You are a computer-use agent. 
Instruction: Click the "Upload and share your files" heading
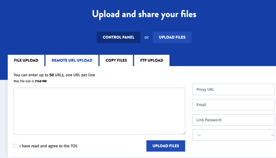click(144, 14)
